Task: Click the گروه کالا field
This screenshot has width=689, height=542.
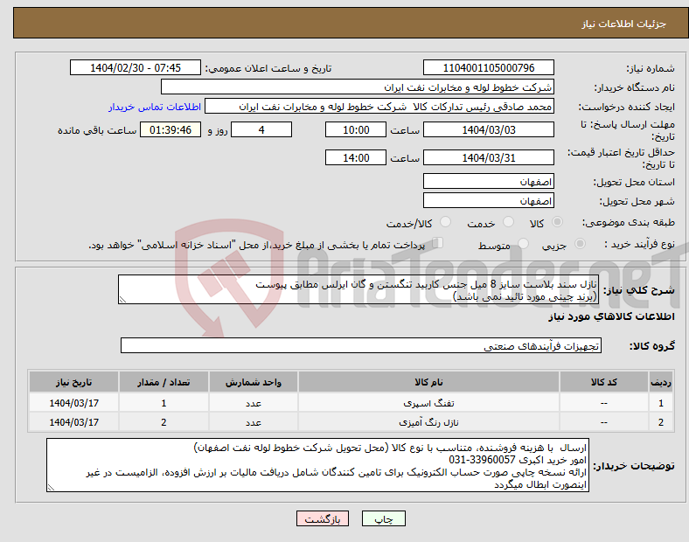Action: [361, 345]
